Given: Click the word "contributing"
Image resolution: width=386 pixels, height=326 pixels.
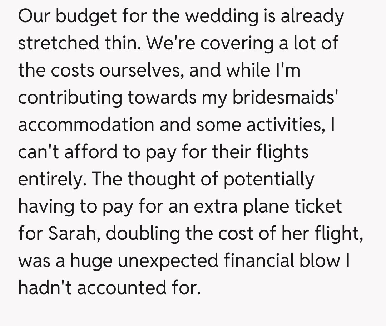Looking at the screenshot, I should tap(70, 98).
